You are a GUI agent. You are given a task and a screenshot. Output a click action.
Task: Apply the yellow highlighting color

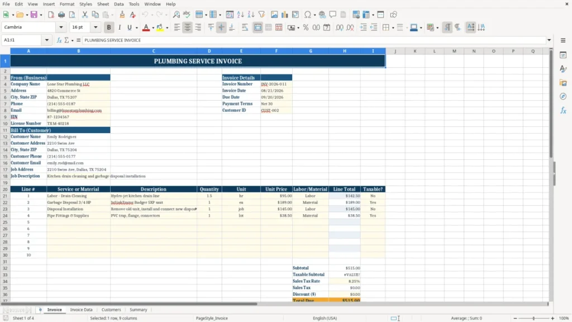pyautogui.click(x=160, y=27)
